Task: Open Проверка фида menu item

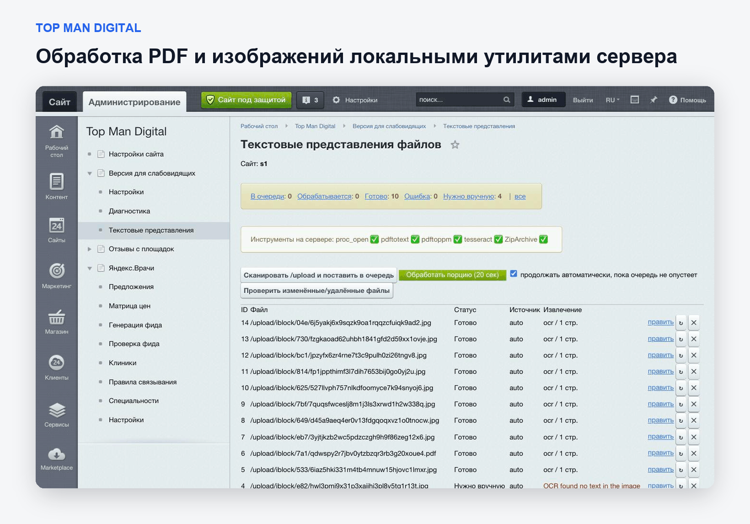Action: tap(134, 344)
